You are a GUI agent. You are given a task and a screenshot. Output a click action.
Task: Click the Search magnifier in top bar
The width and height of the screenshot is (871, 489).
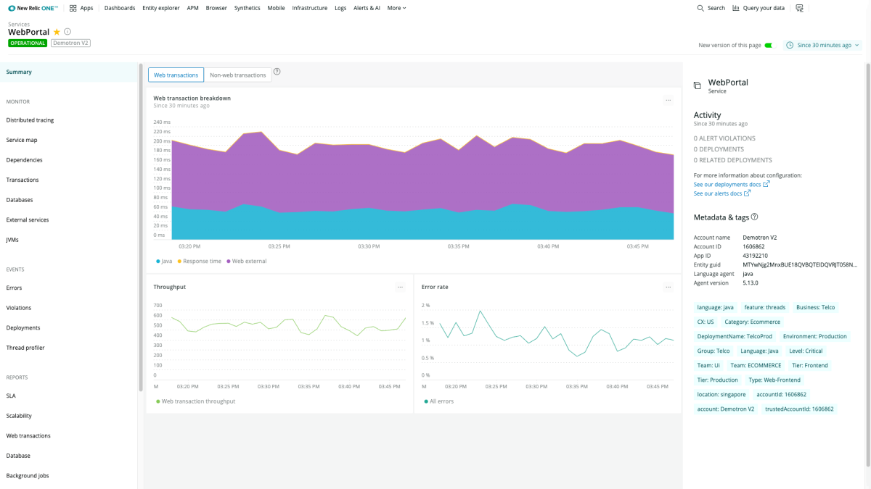(x=700, y=8)
